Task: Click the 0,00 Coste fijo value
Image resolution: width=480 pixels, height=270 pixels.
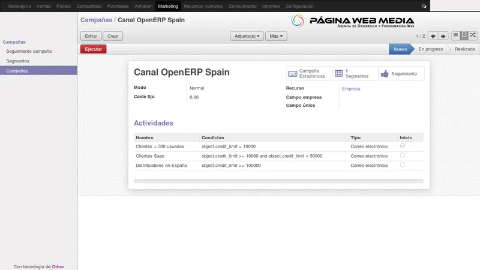Action: coord(194,97)
